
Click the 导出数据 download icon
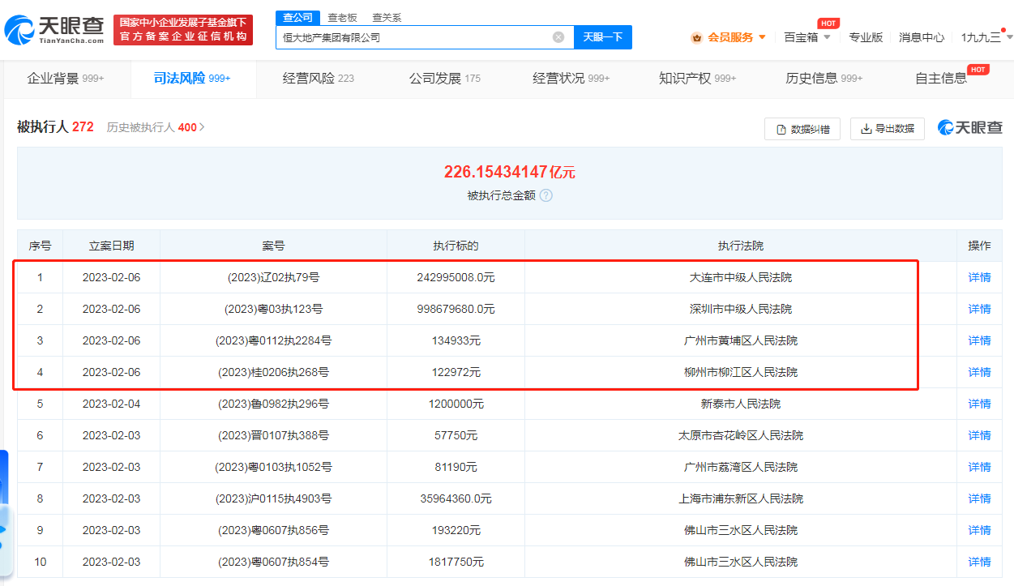pyautogui.click(x=866, y=129)
